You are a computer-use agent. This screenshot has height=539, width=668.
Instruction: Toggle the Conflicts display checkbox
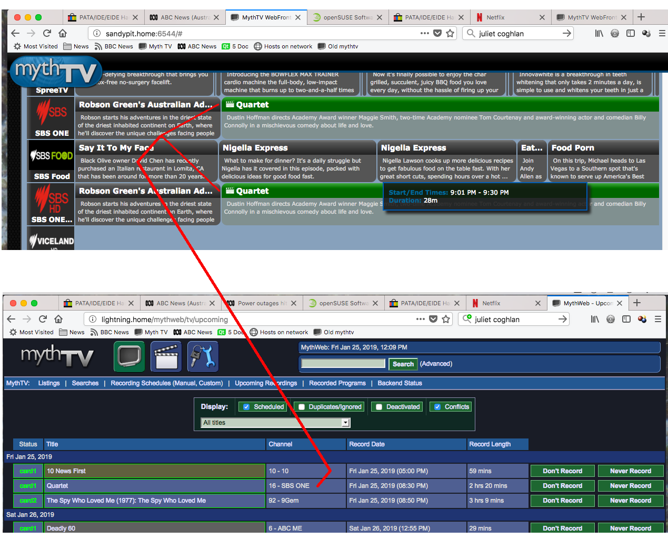pyautogui.click(x=437, y=407)
